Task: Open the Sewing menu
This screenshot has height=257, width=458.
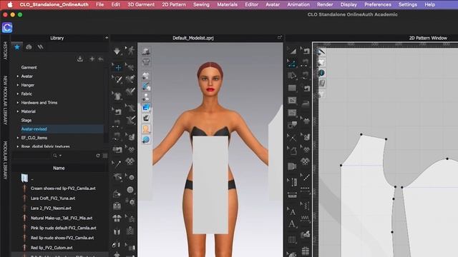Action: pyautogui.click(x=201, y=5)
